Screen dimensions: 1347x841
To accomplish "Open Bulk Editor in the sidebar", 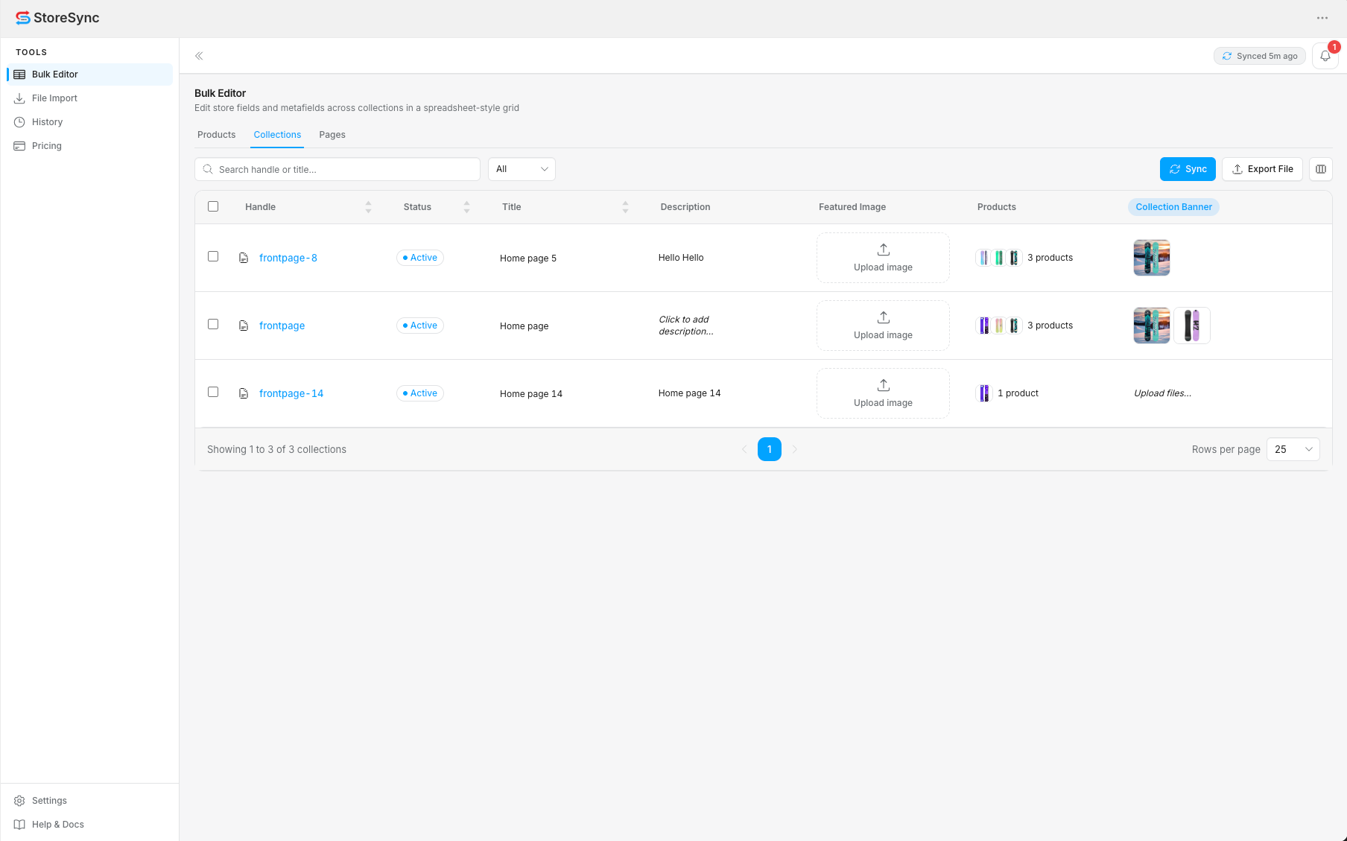I will point(89,74).
